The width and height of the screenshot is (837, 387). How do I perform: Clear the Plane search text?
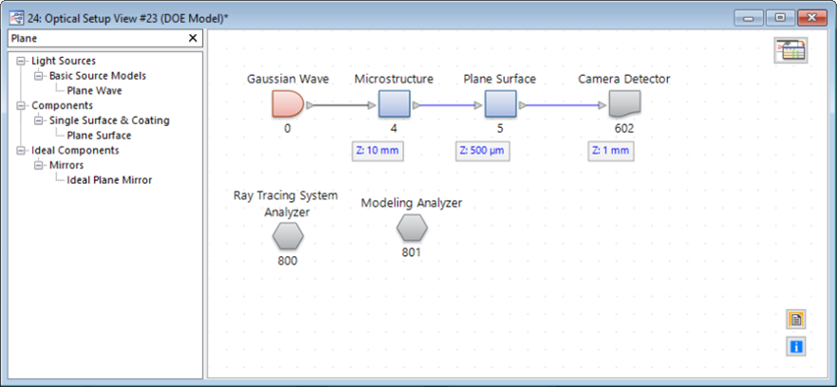click(x=193, y=39)
